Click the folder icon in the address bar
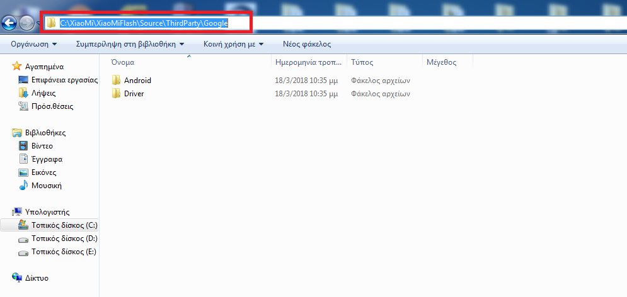 [51, 23]
